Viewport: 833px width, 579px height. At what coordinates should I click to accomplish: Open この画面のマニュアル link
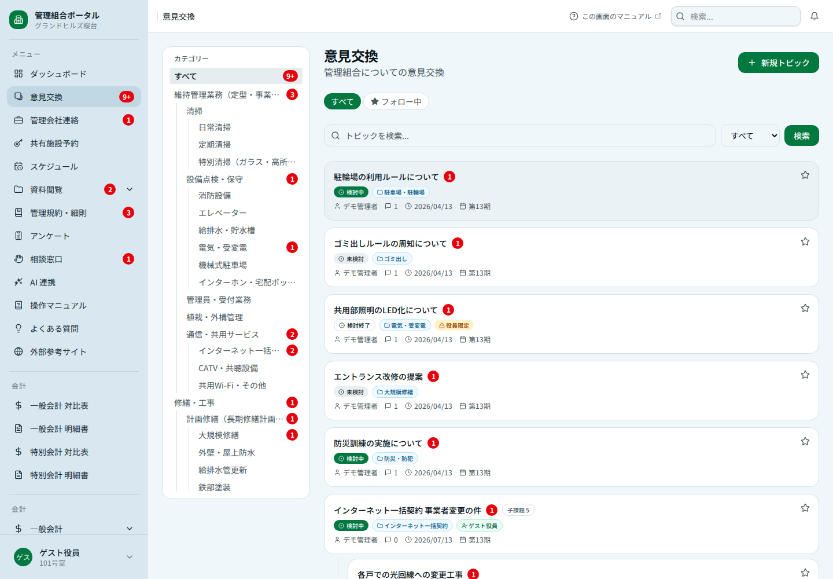[x=615, y=16]
